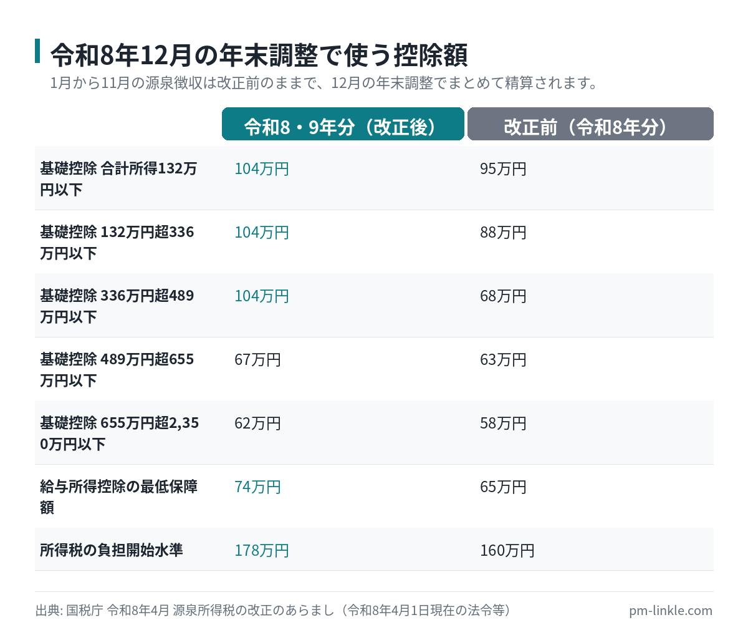Click the 95万円 value
Image resolution: width=748 pixels, height=630 pixels.
click(x=504, y=169)
